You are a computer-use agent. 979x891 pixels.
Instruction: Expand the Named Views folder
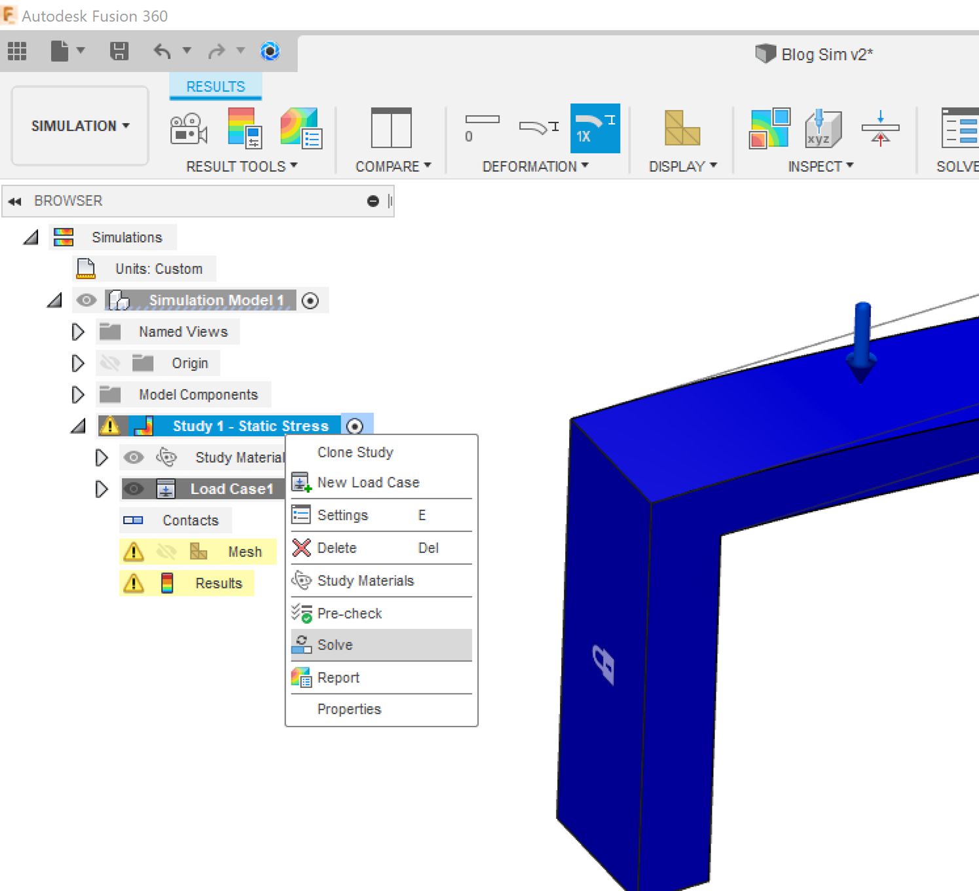(x=77, y=332)
